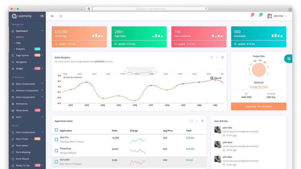
Task: Open the John Doe user dropdown
Action: click(x=277, y=16)
